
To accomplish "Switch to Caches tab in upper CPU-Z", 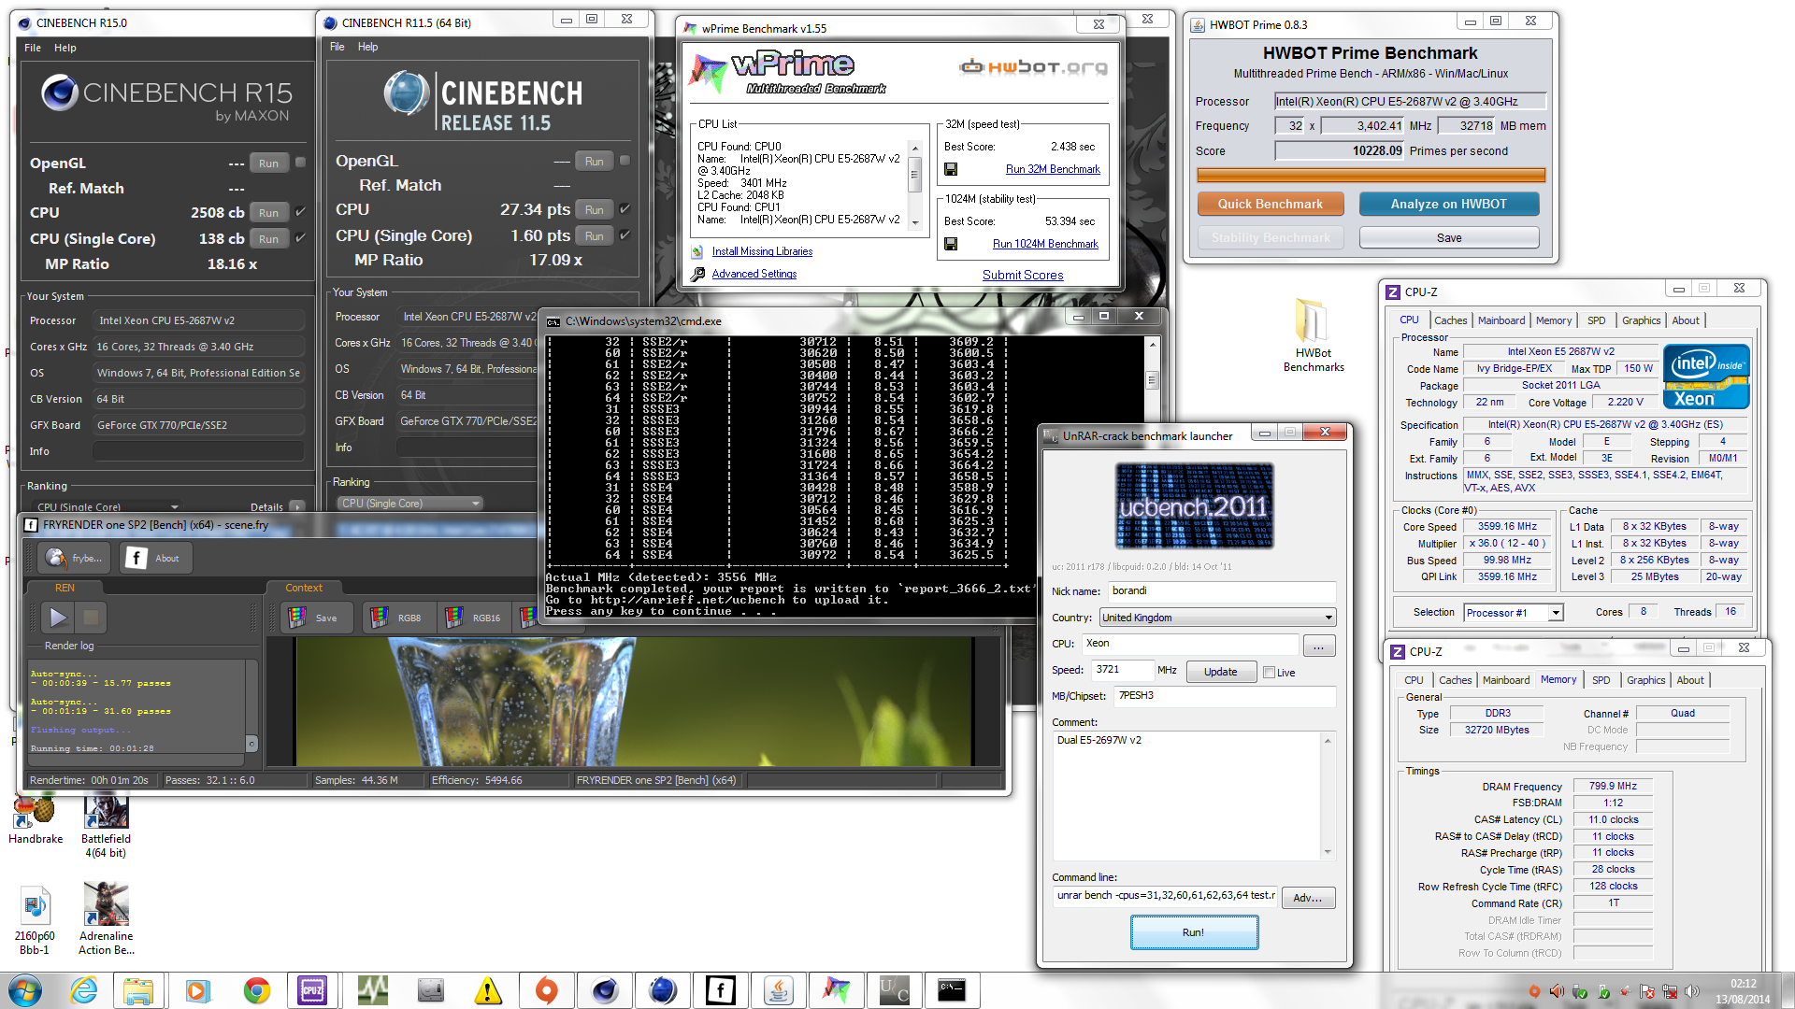I will pos(1450,320).
